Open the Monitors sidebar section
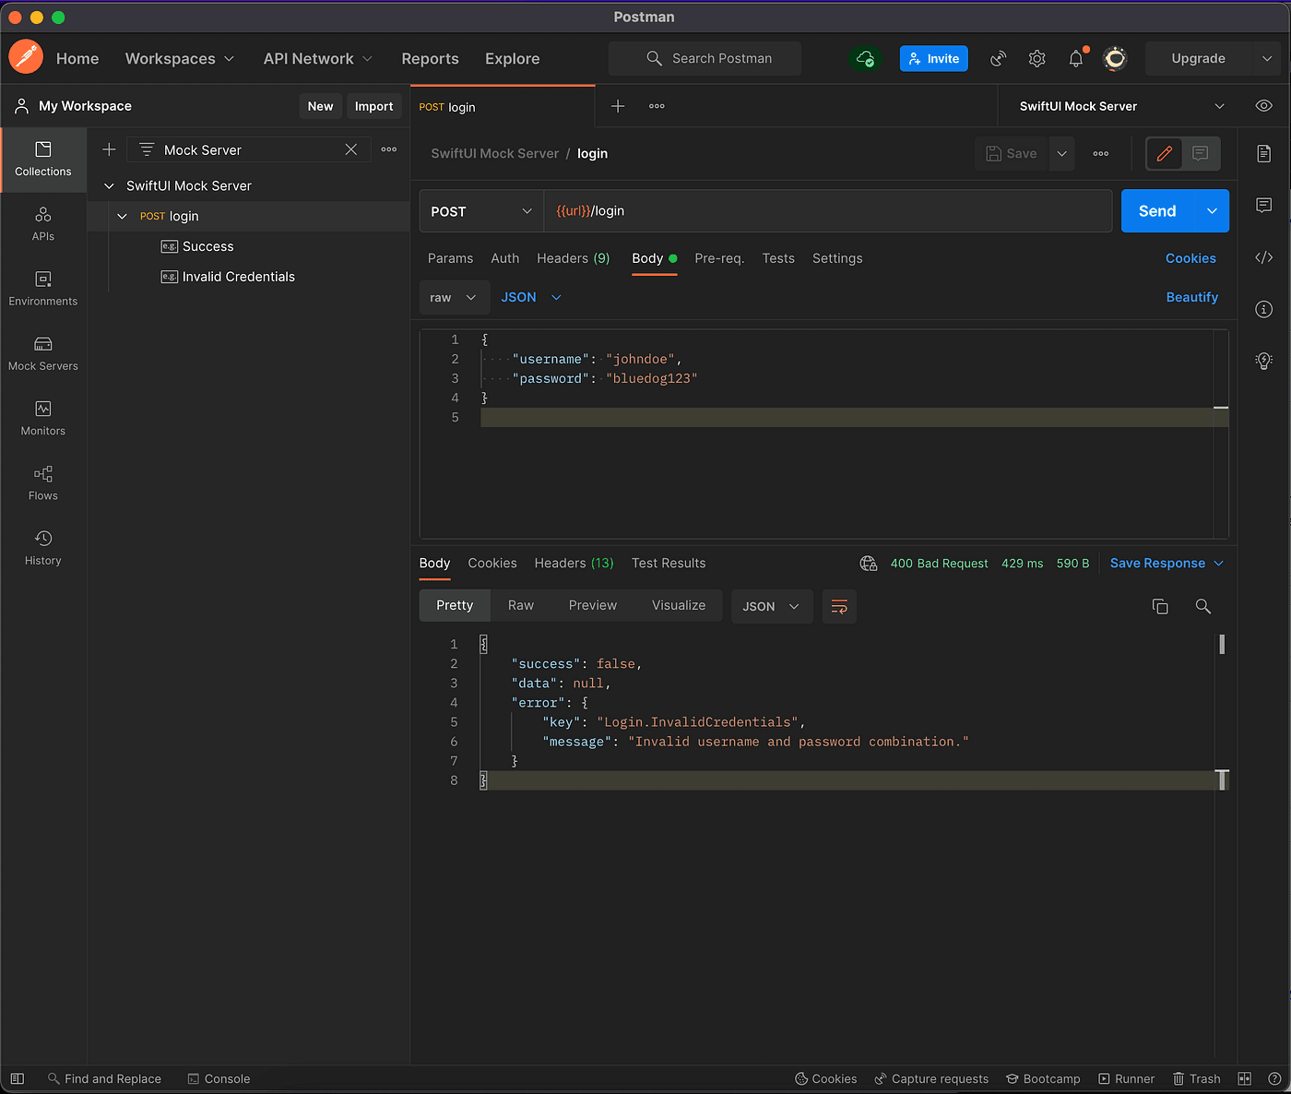 43,418
